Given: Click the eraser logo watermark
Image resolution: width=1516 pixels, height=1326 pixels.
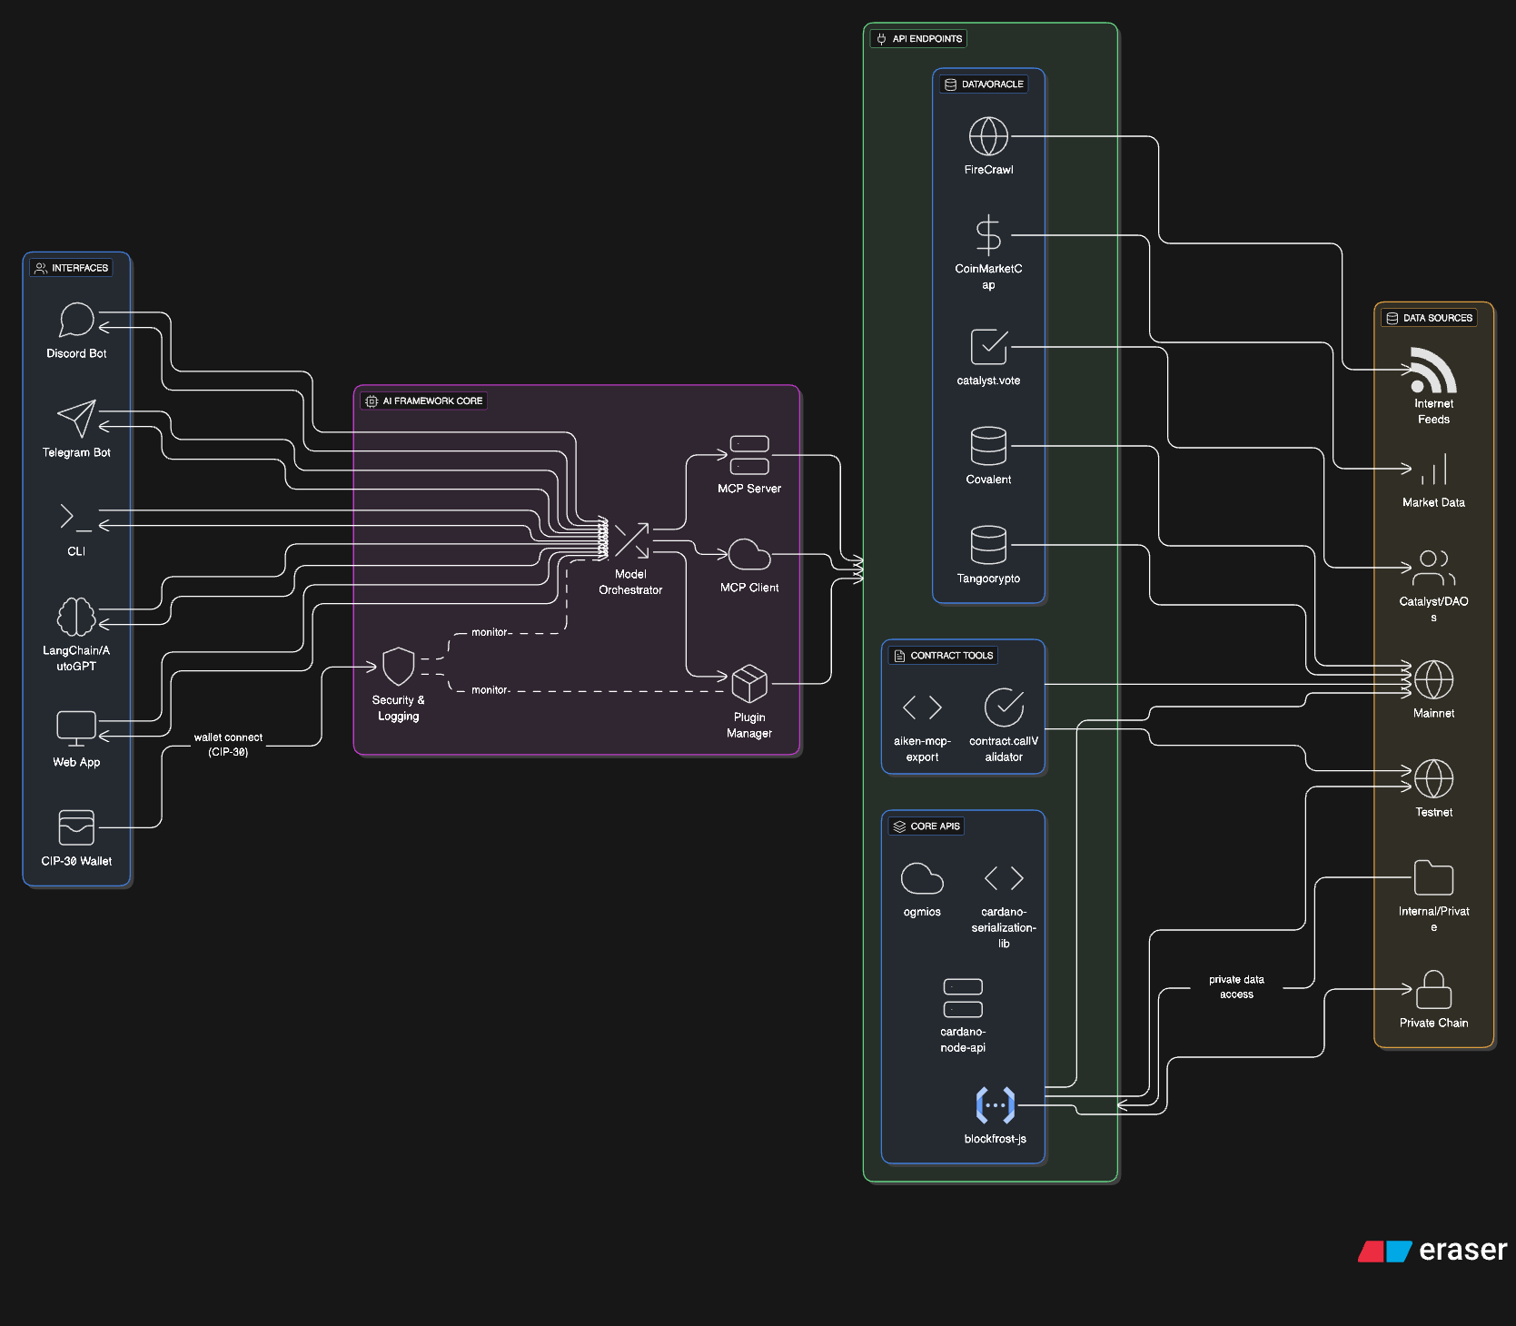Looking at the screenshot, I should click(1432, 1251).
